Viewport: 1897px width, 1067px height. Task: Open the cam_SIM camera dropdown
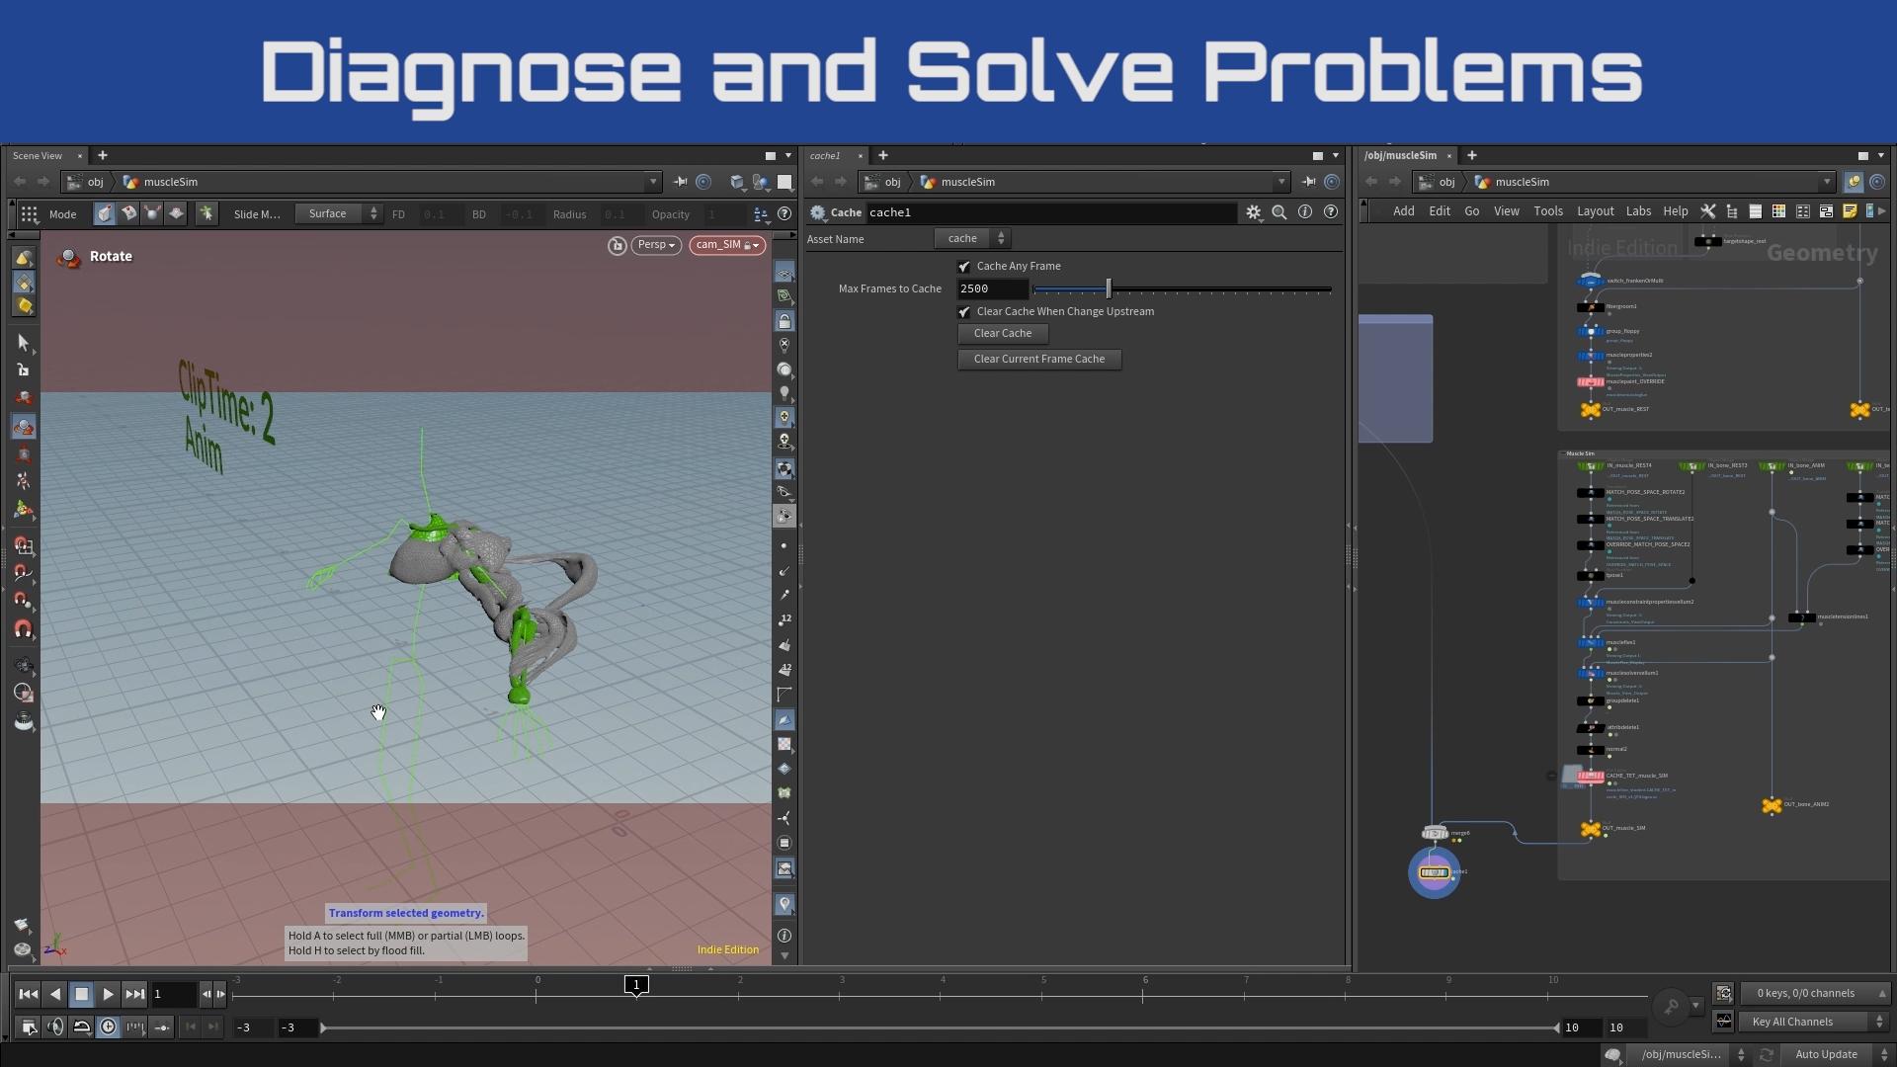(x=727, y=245)
